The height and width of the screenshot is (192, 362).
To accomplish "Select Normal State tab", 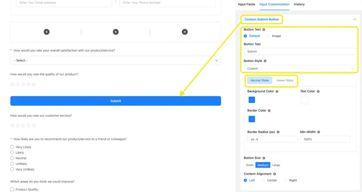I will pos(260,80).
